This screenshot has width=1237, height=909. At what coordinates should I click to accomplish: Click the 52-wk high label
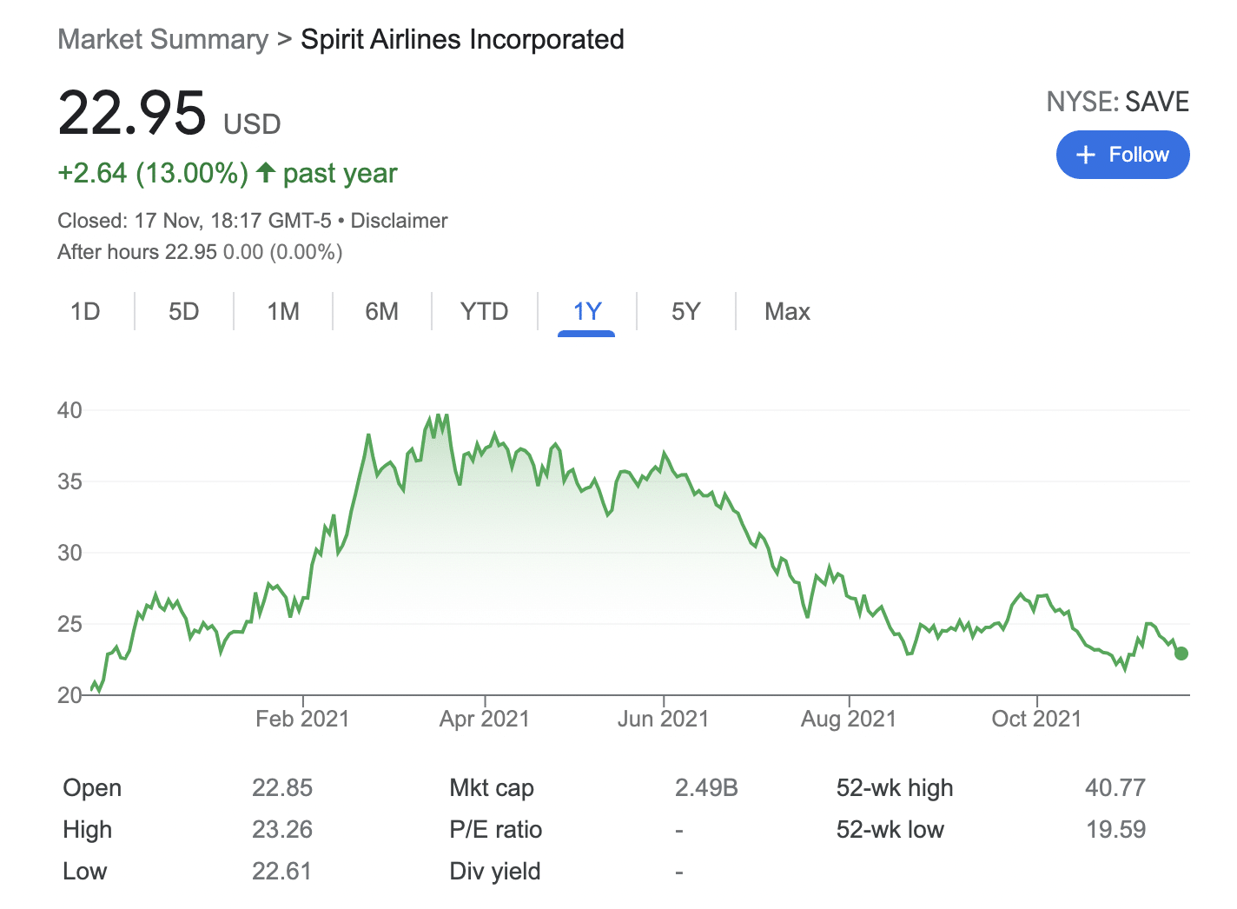click(895, 787)
